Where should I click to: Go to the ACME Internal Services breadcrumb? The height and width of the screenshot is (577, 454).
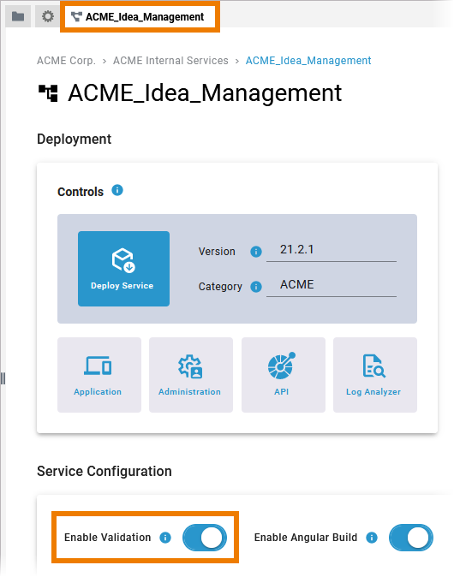170,60
